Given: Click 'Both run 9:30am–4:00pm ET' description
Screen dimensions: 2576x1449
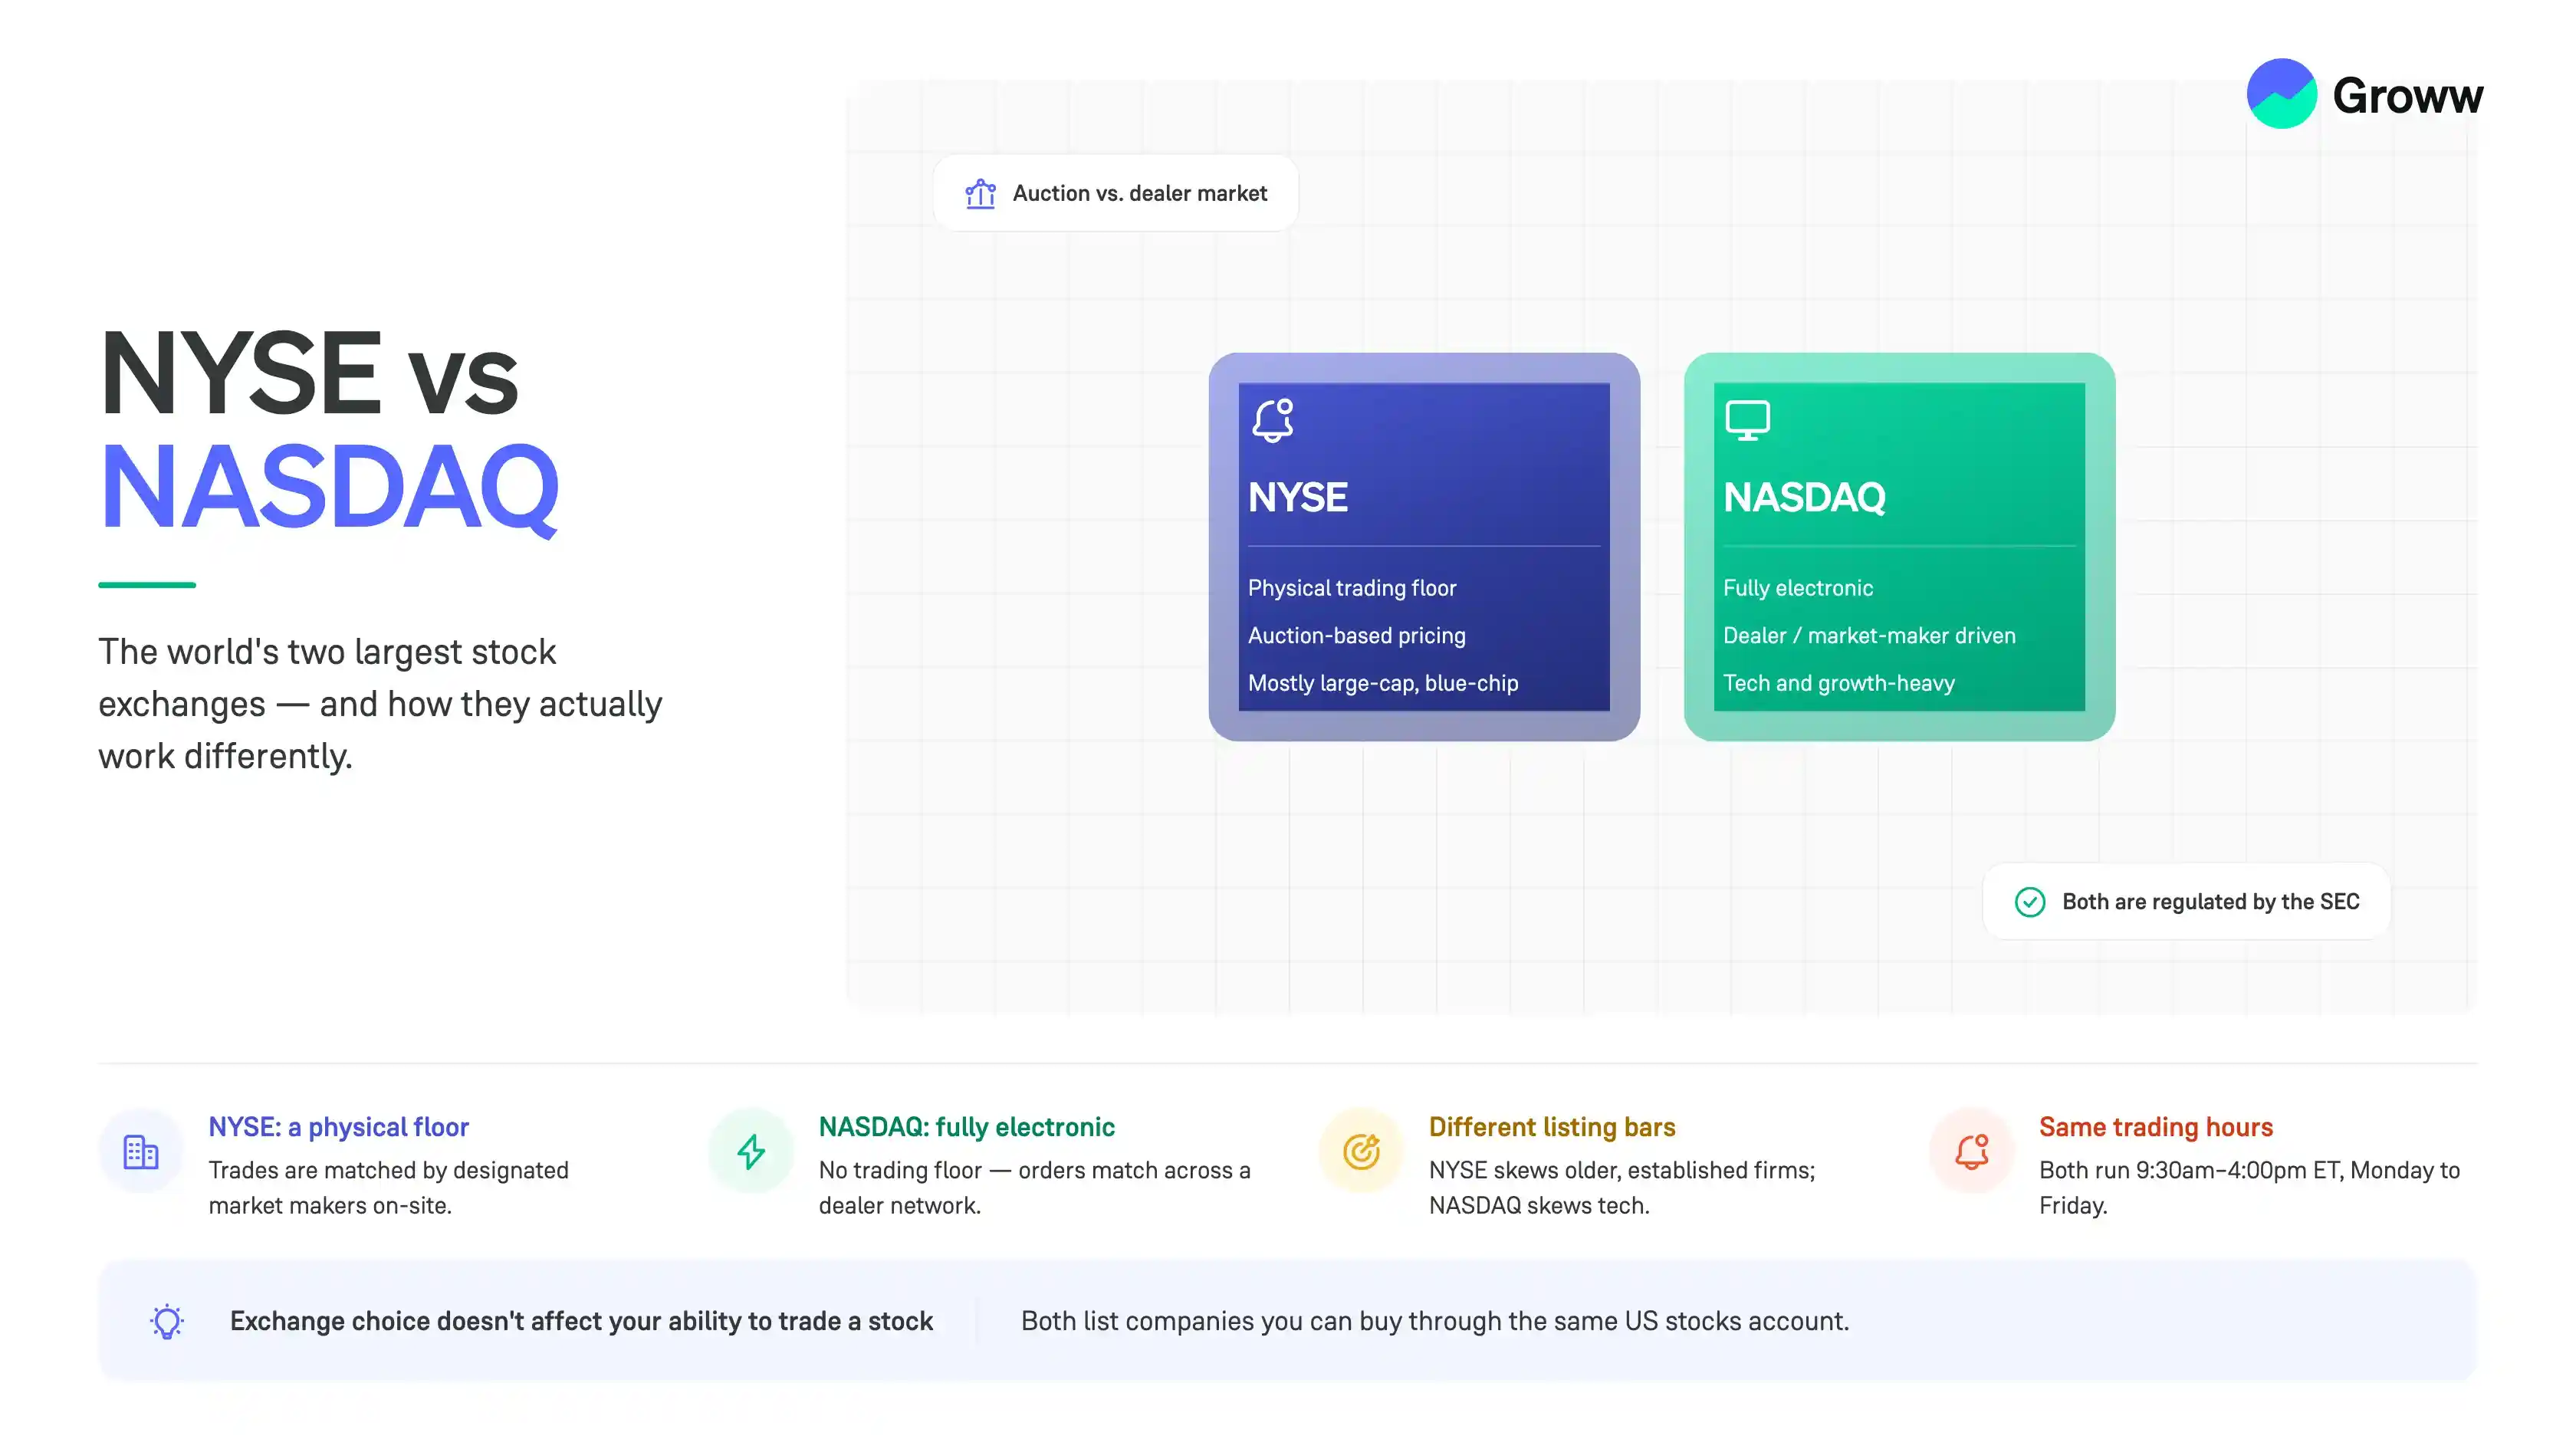Looking at the screenshot, I should (x=2249, y=1188).
